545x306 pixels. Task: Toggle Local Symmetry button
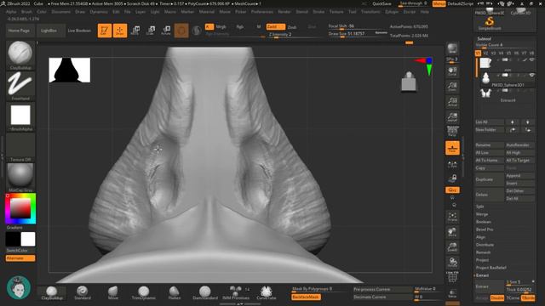click(x=452, y=164)
